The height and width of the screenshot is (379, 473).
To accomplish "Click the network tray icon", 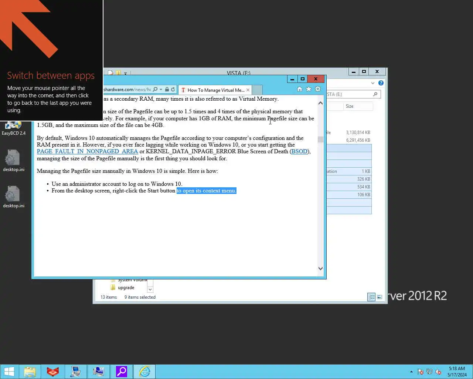I will click(x=429, y=372).
